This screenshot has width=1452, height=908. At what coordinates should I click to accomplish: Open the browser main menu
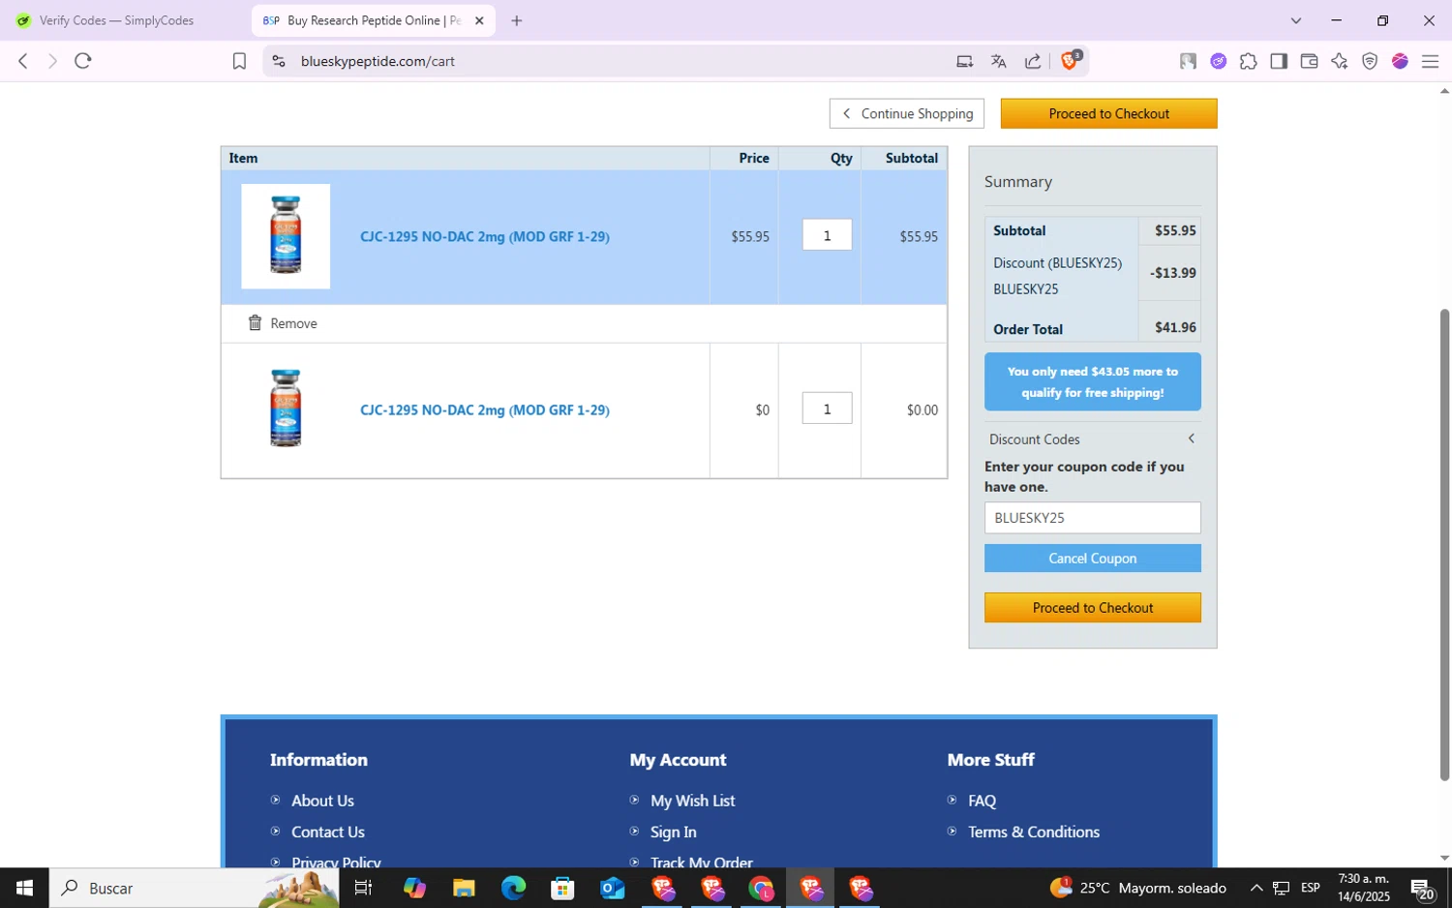[x=1431, y=61]
